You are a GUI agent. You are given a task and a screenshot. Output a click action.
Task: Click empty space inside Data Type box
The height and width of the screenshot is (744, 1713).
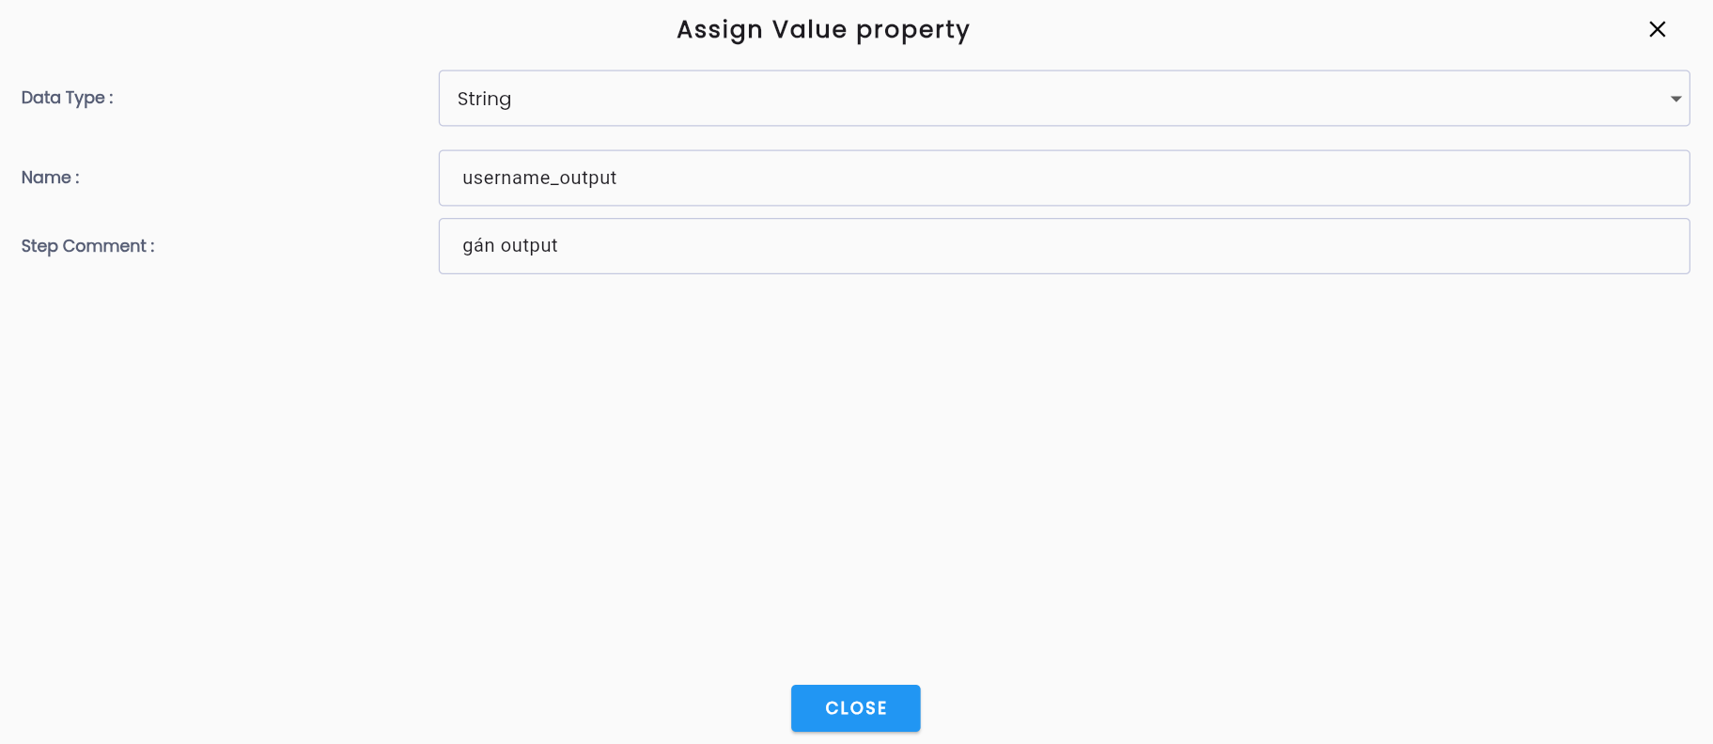coord(1081,99)
